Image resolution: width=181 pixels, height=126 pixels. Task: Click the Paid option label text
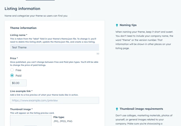pyautogui.click(x=19, y=75)
